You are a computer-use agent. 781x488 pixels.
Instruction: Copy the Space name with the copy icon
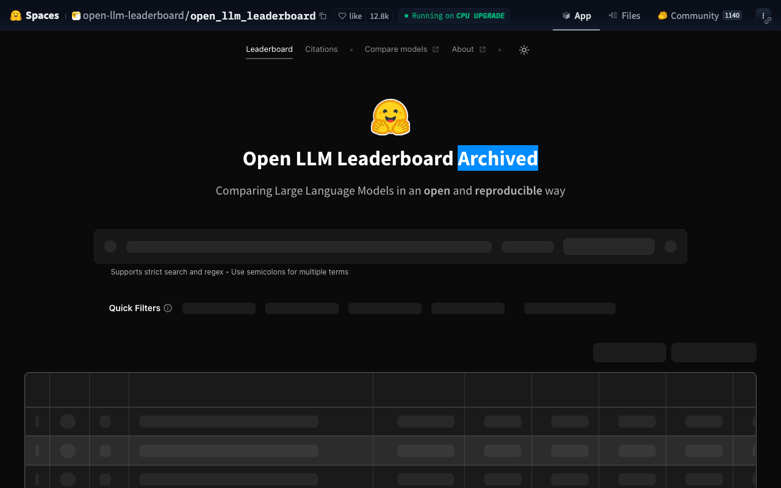[x=323, y=16]
